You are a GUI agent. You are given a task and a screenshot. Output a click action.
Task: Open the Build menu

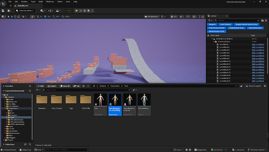point(41,2)
